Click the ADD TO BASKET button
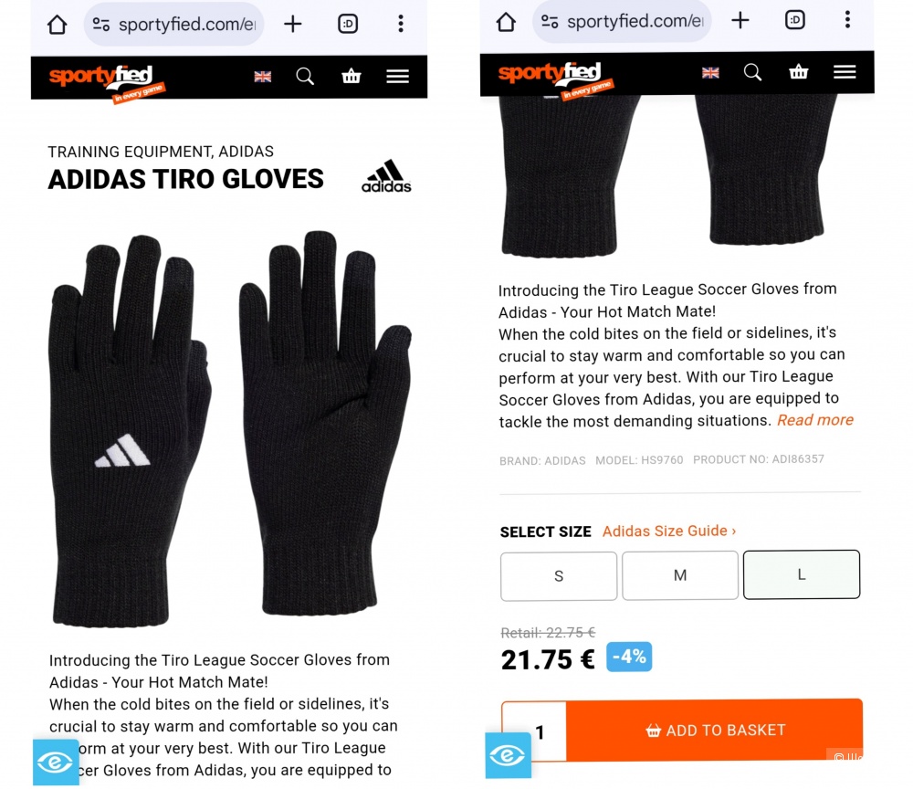This screenshot has width=913, height=789. click(x=715, y=731)
